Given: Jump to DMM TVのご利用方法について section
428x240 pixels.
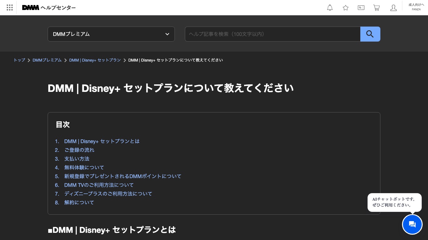Looking at the screenshot, I should pos(99,185).
